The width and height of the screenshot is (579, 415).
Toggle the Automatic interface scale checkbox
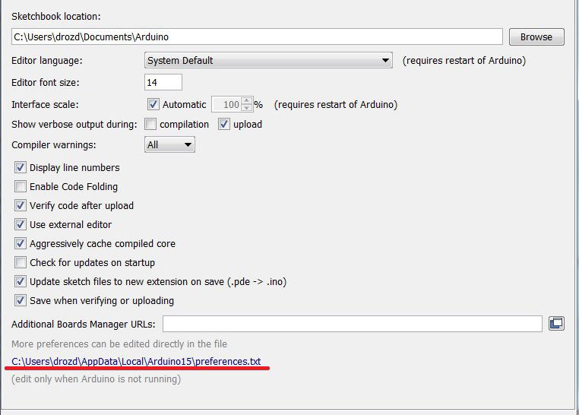point(153,104)
